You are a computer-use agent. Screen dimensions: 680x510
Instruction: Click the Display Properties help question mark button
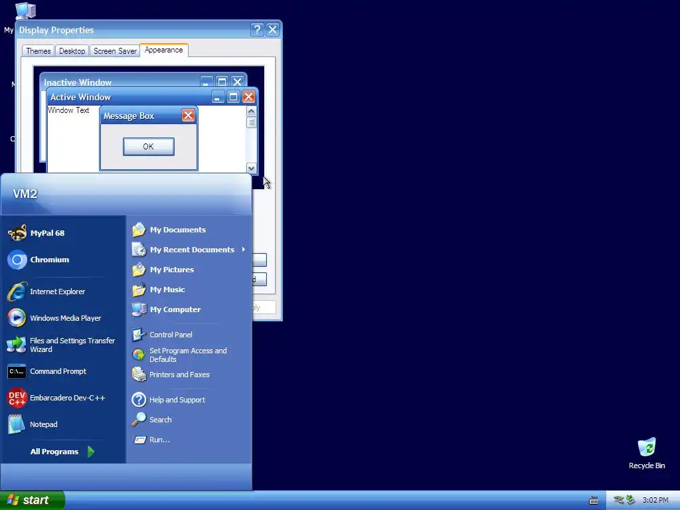tap(257, 29)
